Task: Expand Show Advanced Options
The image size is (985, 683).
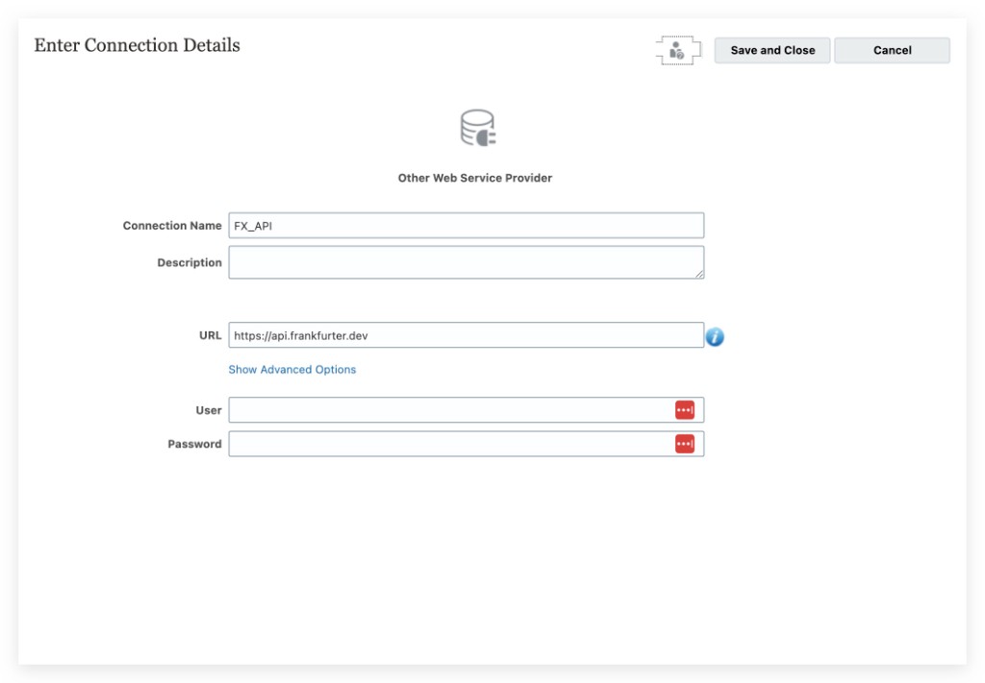Action: tap(292, 370)
